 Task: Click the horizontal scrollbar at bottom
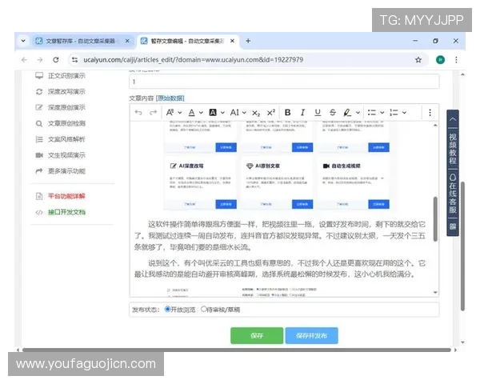236,350
